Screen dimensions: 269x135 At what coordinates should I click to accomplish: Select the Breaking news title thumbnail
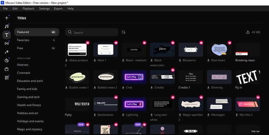(x=247, y=49)
